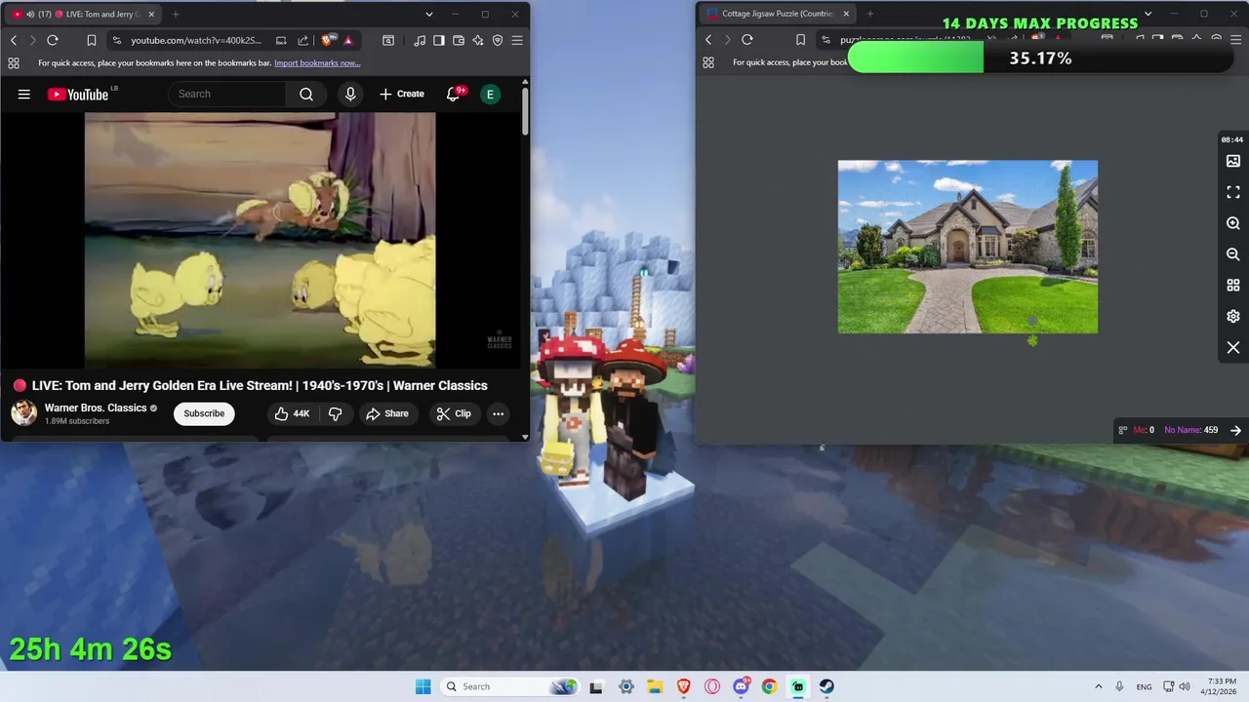Show the puzzle preview image icon

click(1233, 161)
